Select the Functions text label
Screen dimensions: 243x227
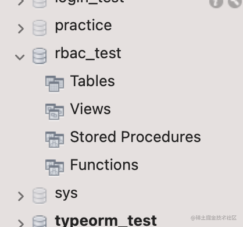[x=104, y=165]
